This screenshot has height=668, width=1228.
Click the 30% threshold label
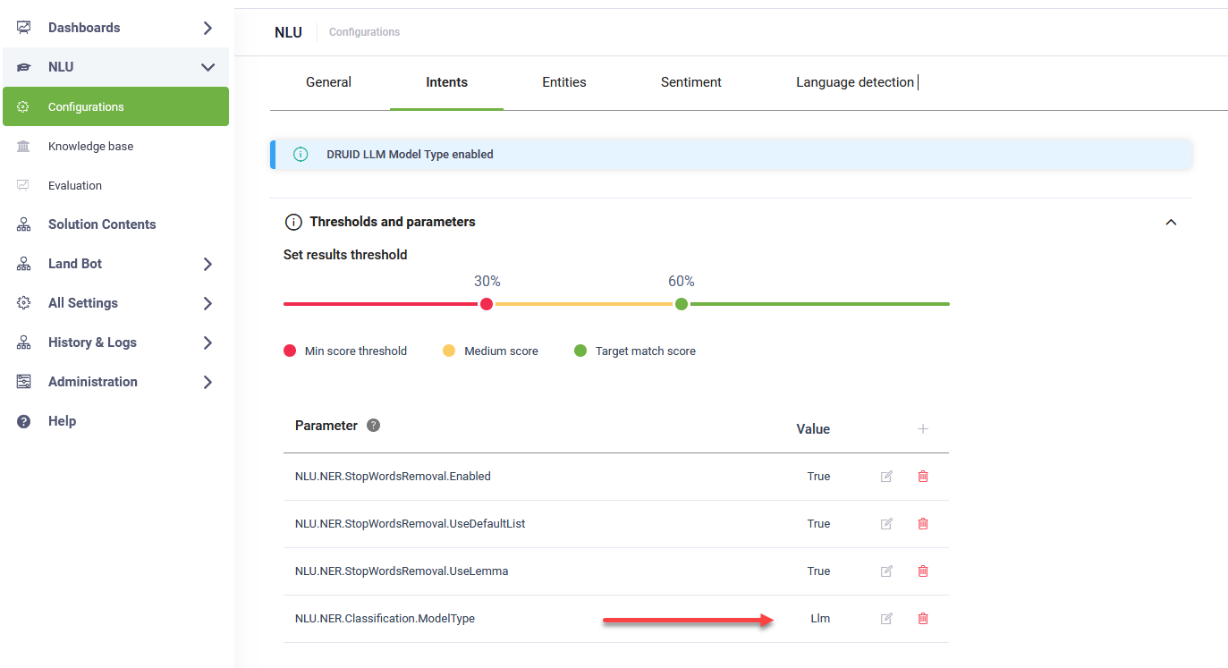[487, 281]
